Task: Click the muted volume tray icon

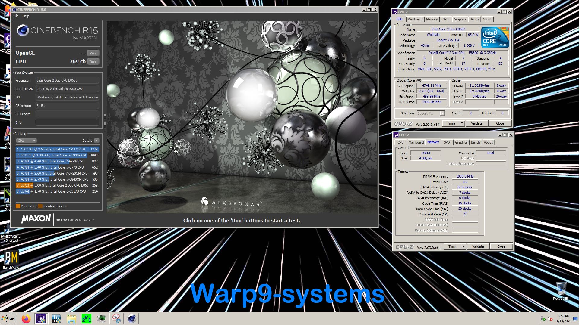Action: (550, 319)
